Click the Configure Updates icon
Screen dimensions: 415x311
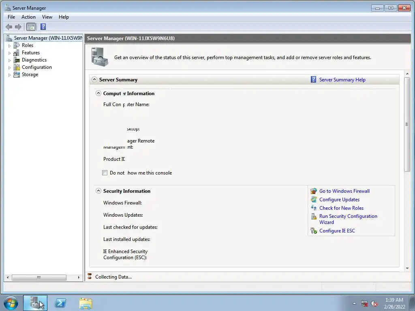(x=314, y=199)
